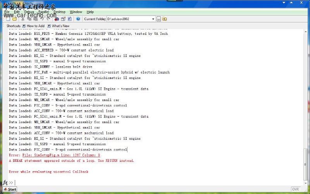
Task: Click the ESS_PB25 Hawker Genesis battery line
Action: pyautogui.click(x=88, y=34)
